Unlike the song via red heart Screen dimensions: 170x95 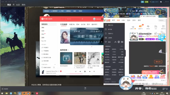pyautogui.click(x=61, y=71)
